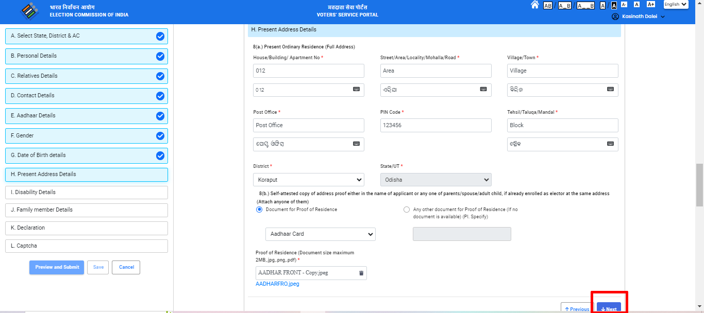Screen dimensions: 704x313
Task: Select the A- font size decrease icon
Action: (x=624, y=5)
